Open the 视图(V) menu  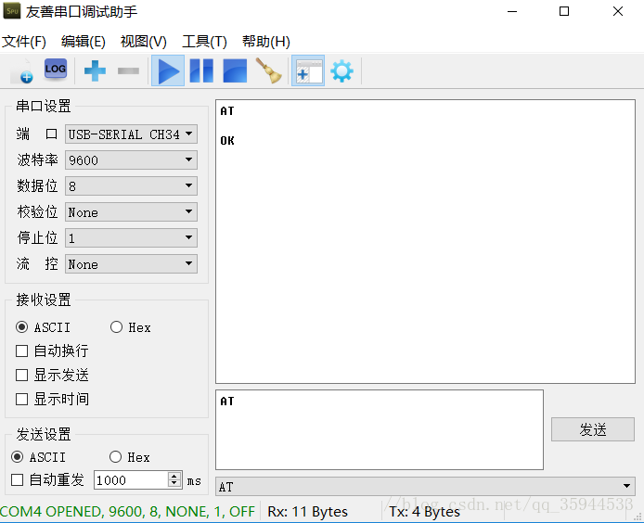click(x=143, y=42)
